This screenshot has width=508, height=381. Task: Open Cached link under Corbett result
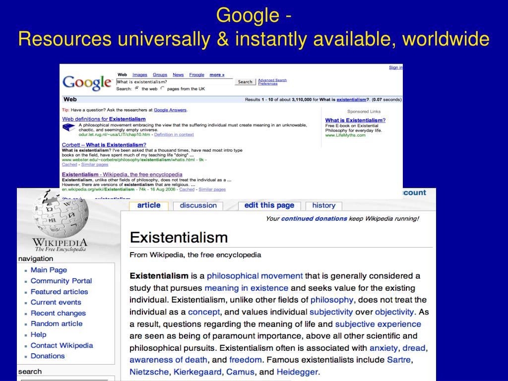point(69,165)
